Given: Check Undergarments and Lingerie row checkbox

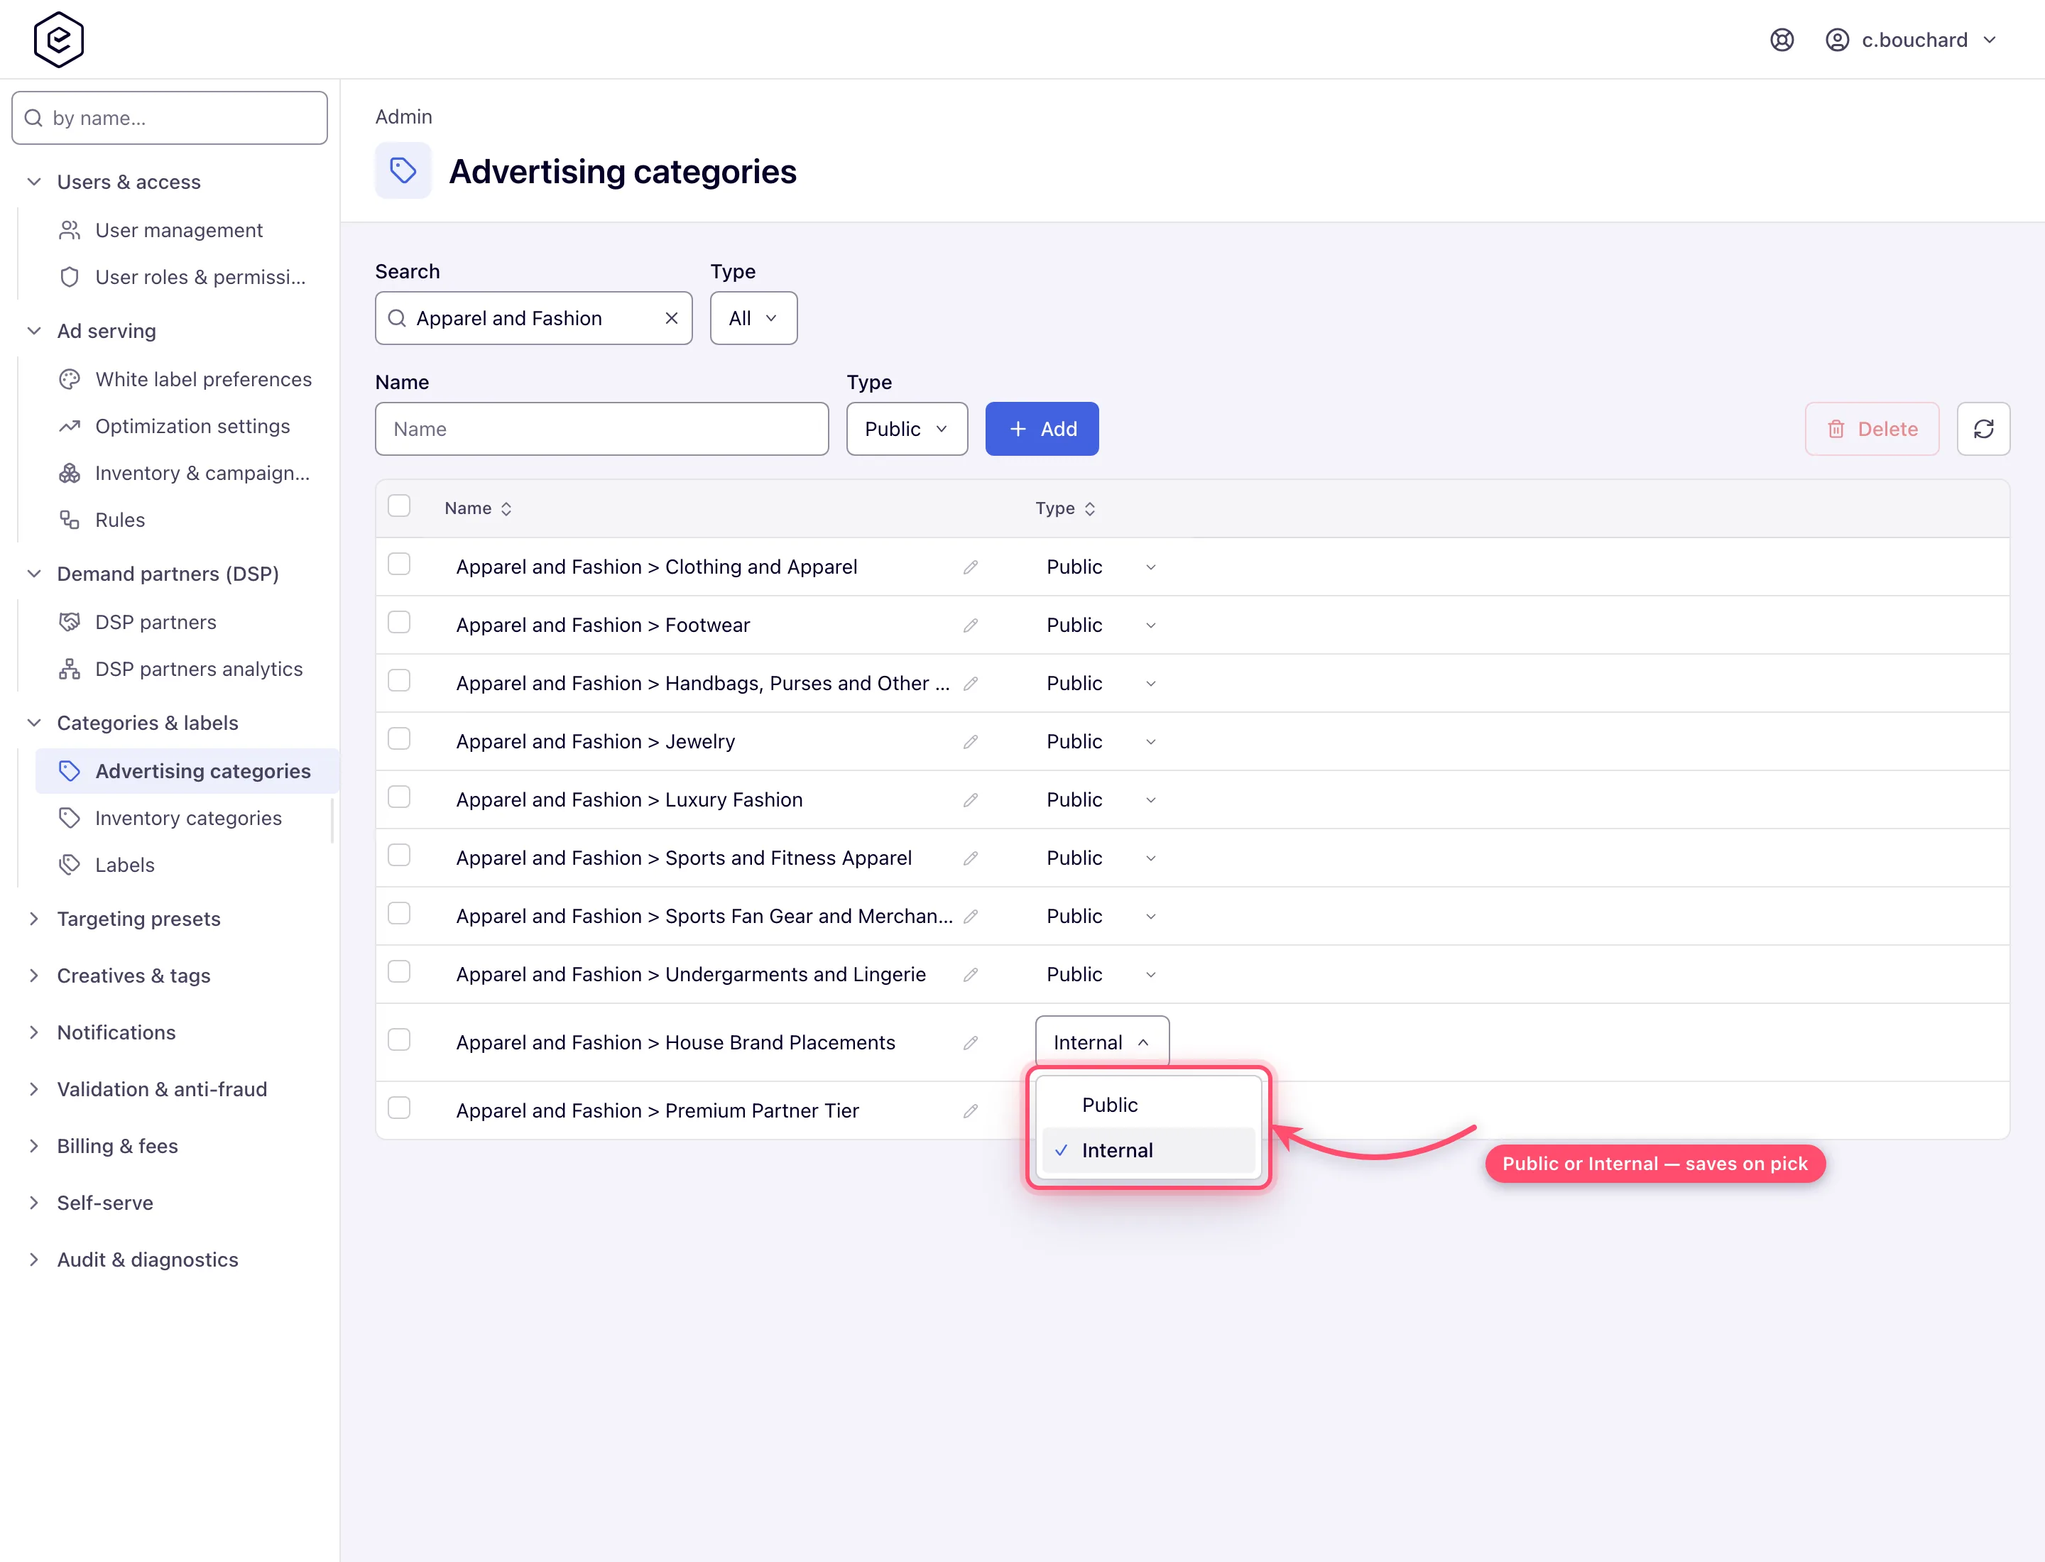Looking at the screenshot, I should (x=399, y=971).
